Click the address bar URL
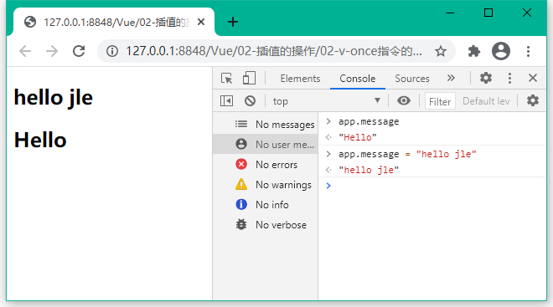The image size is (553, 307). click(274, 51)
